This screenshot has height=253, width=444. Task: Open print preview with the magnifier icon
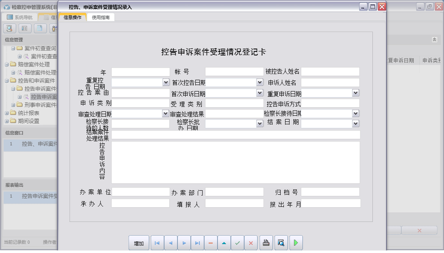[281, 243]
